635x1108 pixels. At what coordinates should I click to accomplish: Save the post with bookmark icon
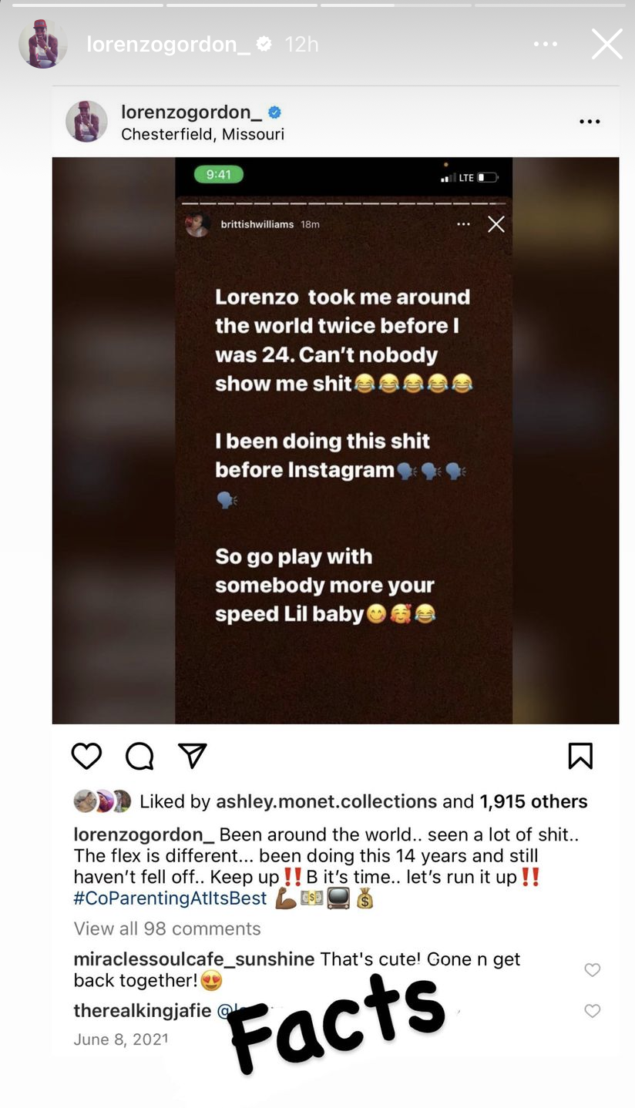[580, 756]
